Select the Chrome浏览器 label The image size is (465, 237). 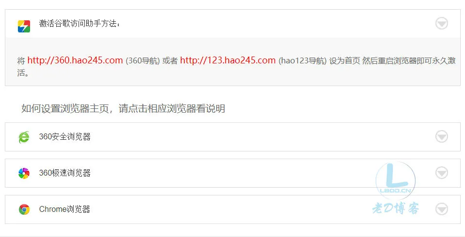point(64,209)
